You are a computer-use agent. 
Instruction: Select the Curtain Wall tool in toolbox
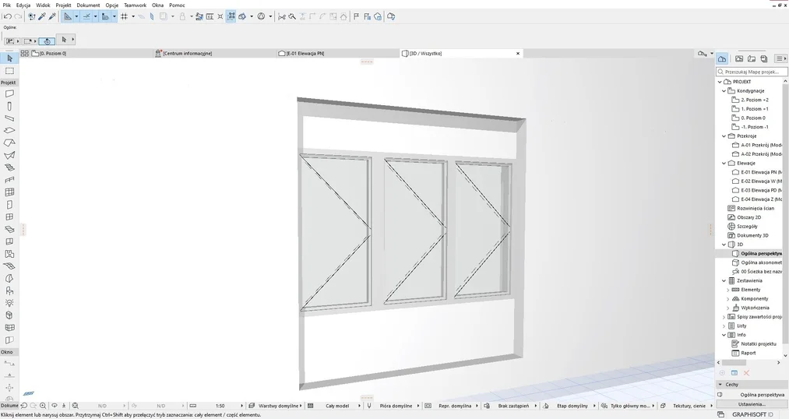pyautogui.click(x=9, y=192)
